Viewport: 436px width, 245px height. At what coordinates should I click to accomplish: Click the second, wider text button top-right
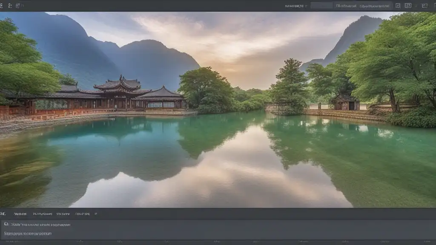[375, 6]
